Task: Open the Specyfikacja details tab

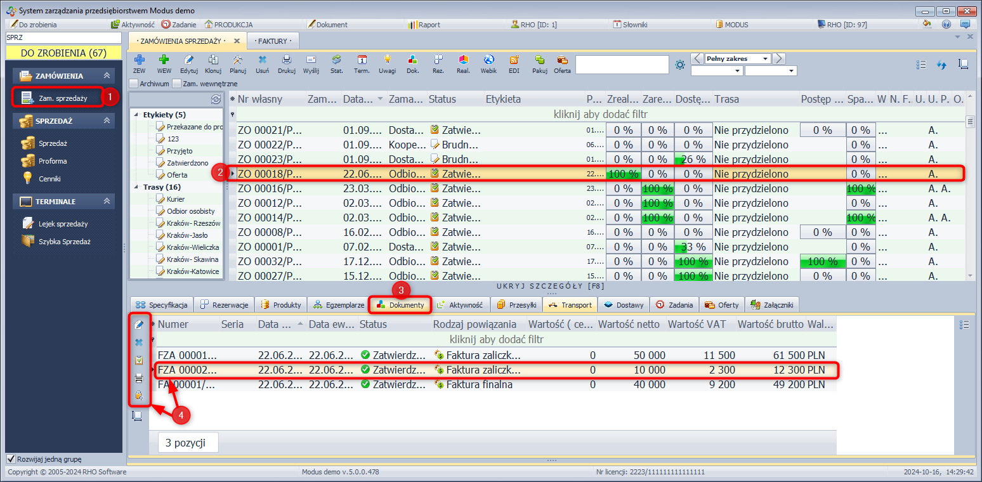Action: point(162,305)
